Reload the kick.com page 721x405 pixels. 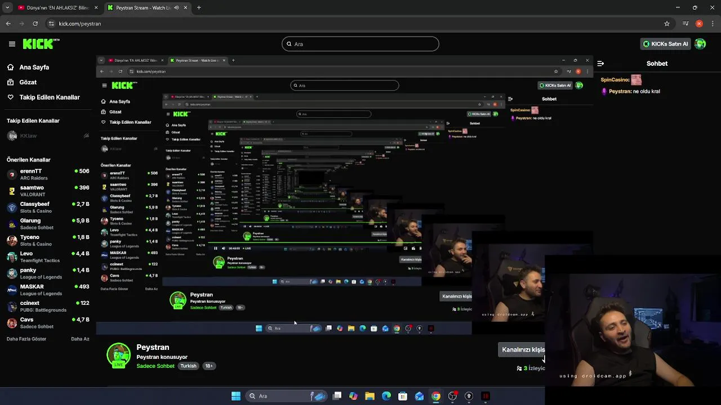(x=35, y=24)
